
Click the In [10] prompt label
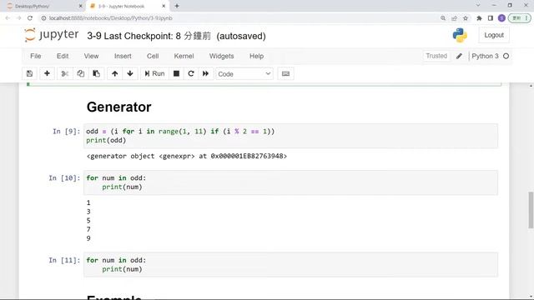tap(64, 177)
